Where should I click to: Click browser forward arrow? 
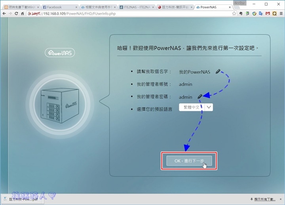click(10, 13)
